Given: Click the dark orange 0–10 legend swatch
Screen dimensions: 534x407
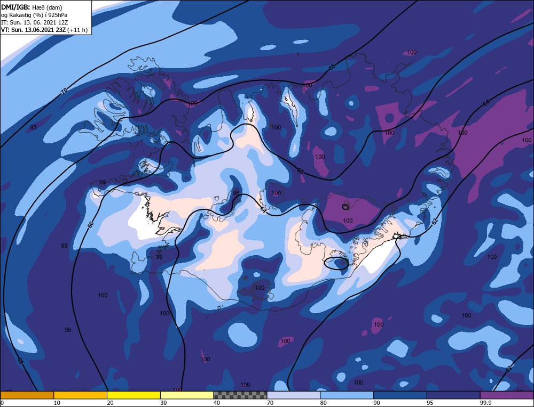Looking at the screenshot, I should [x=27, y=395].
